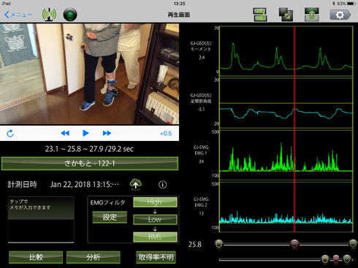Tap the 計測日時 label

pyautogui.click(x=23, y=185)
